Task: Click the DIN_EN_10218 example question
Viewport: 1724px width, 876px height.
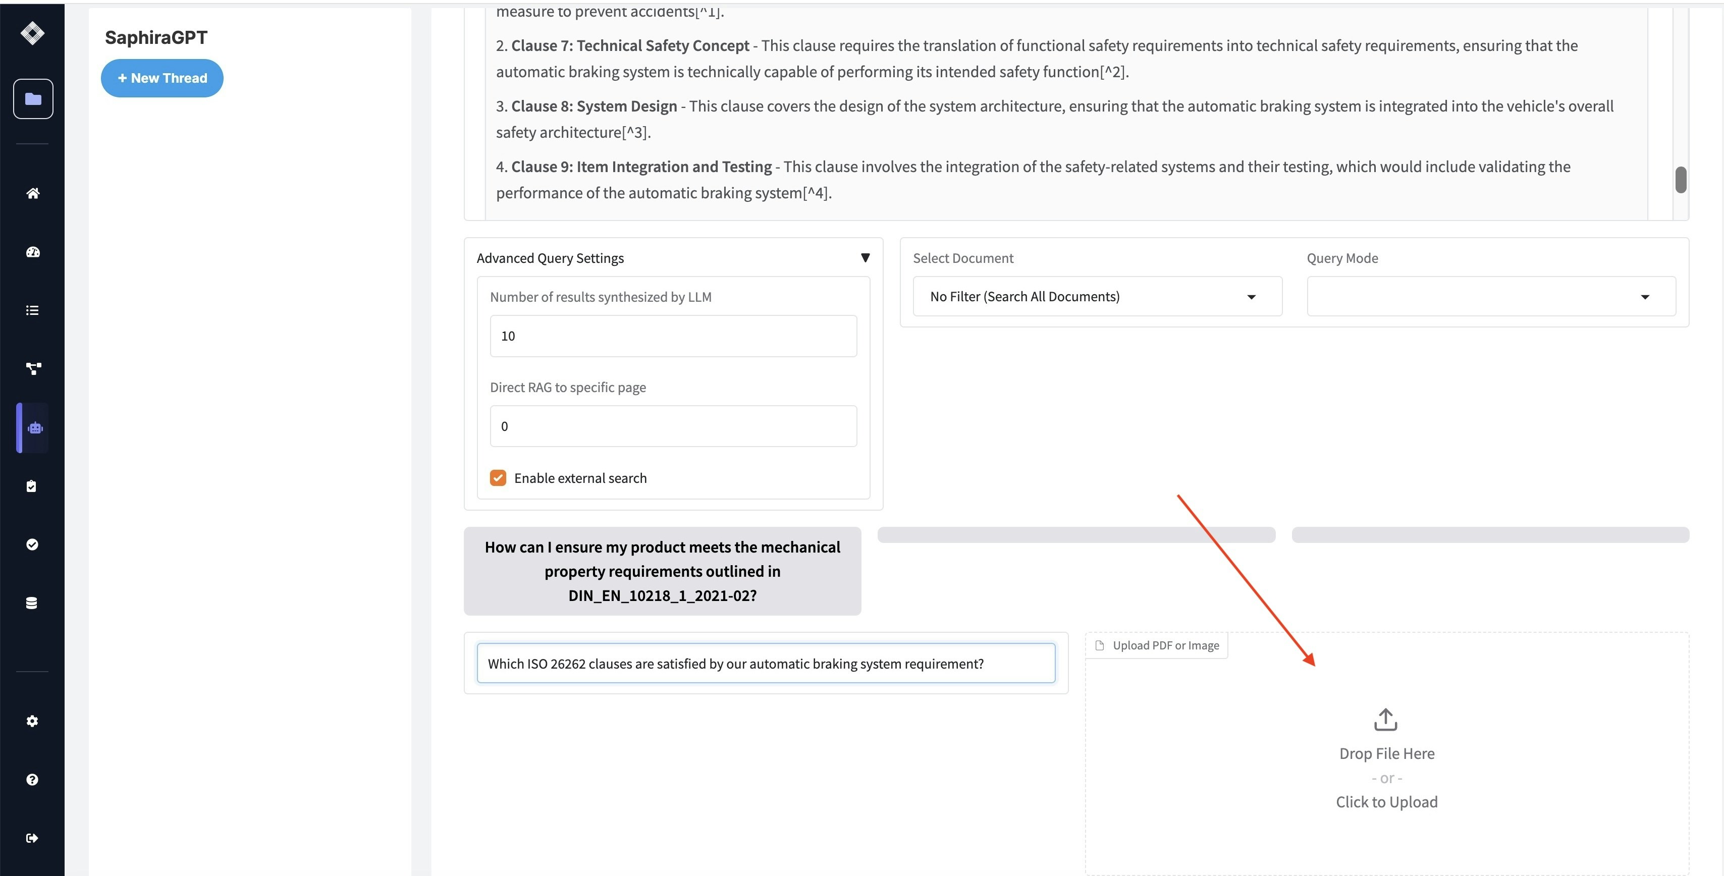Action: click(662, 571)
